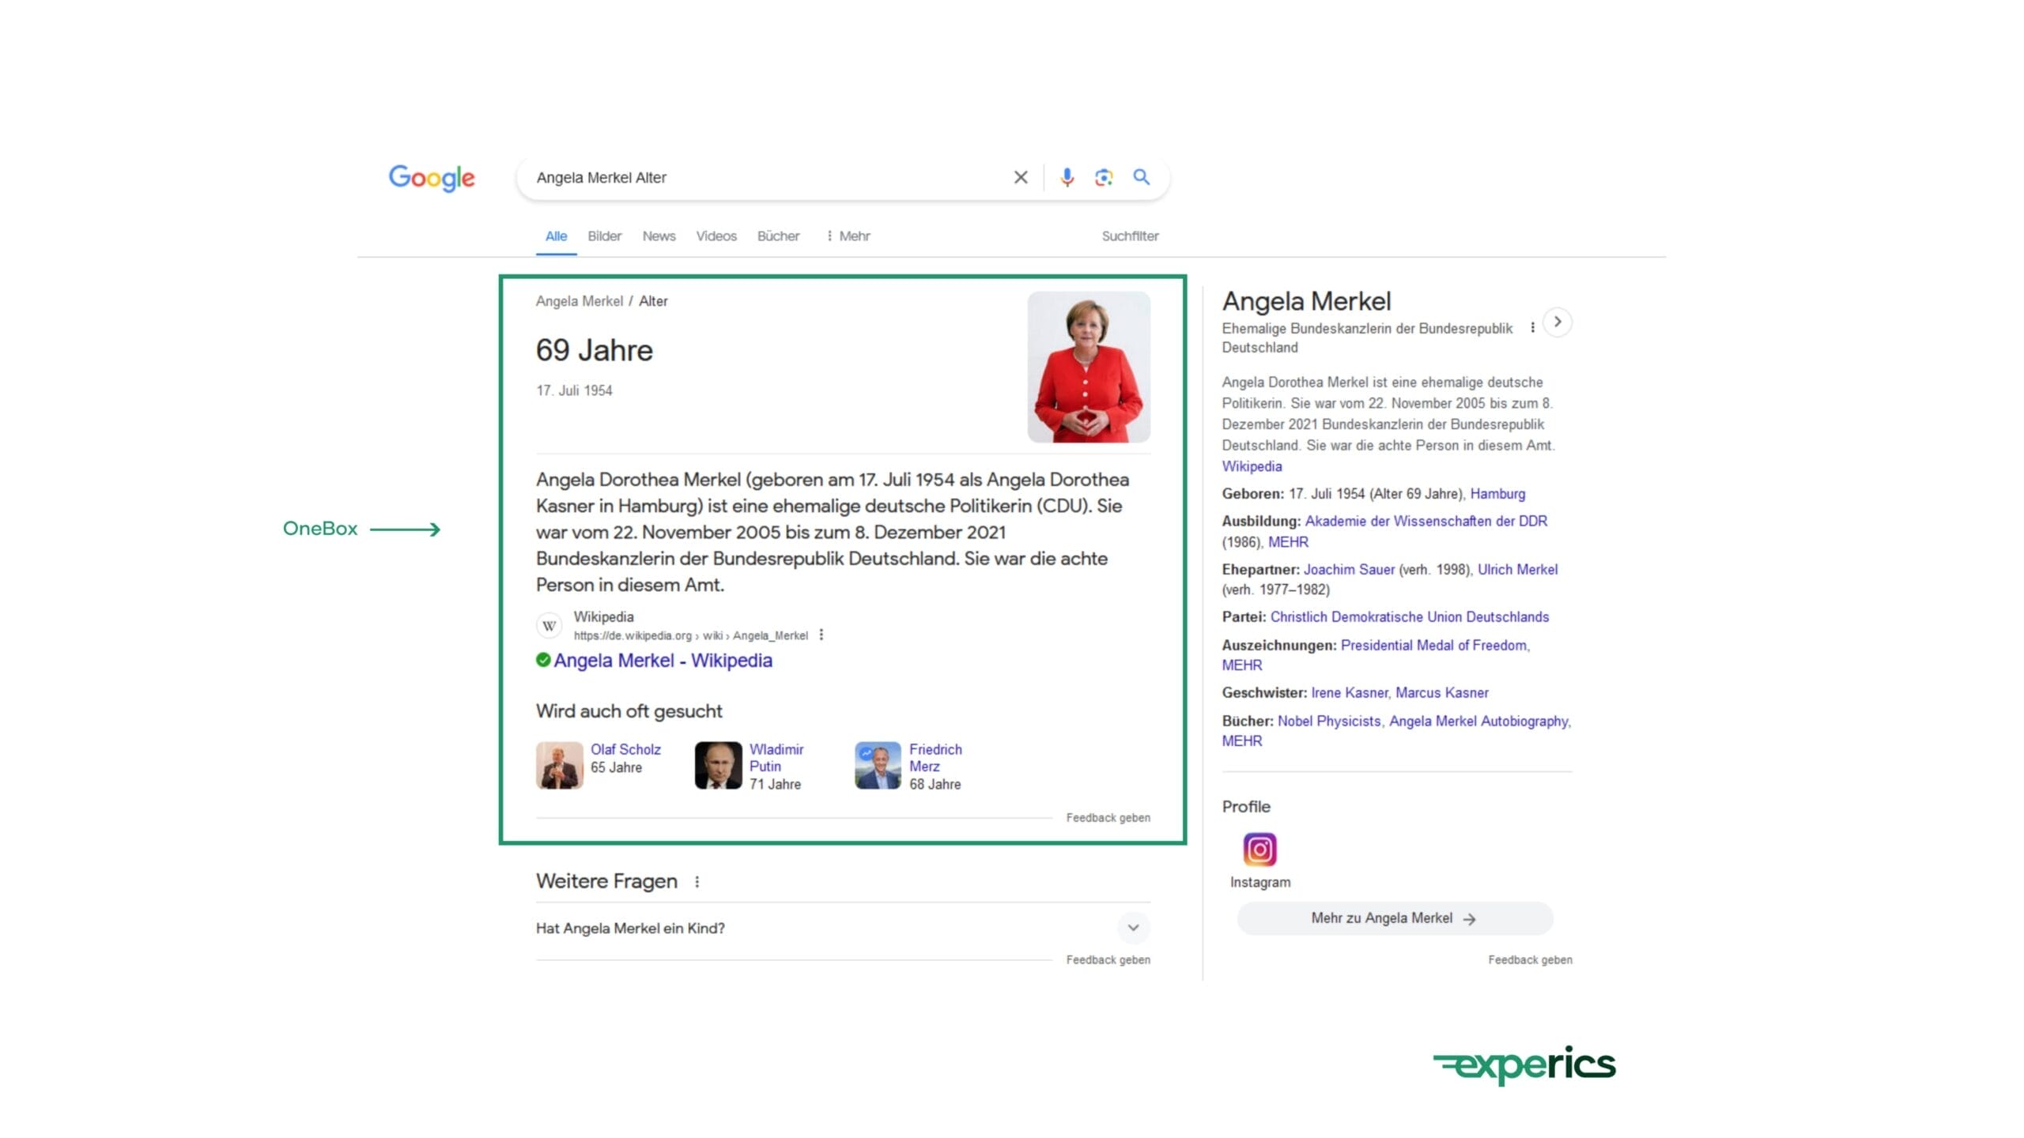The image size is (2024, 1138).
Task: Open the three-dot menu beside the Wikipedia URL
Action: 821,635
